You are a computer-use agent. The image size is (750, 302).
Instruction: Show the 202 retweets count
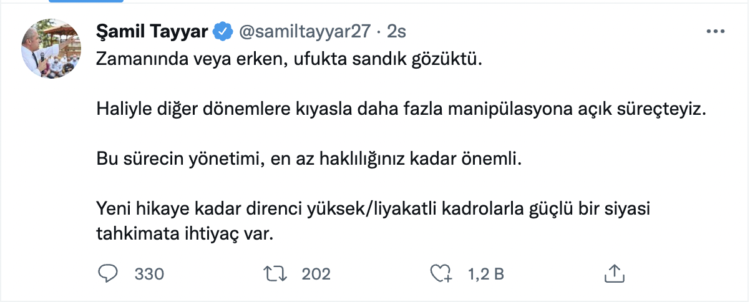316,273
